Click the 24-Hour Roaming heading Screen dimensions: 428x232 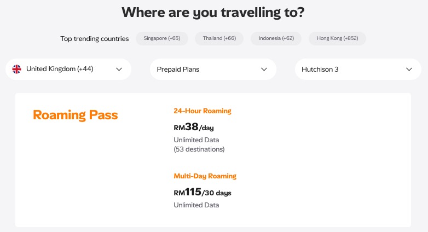(203, 111)
